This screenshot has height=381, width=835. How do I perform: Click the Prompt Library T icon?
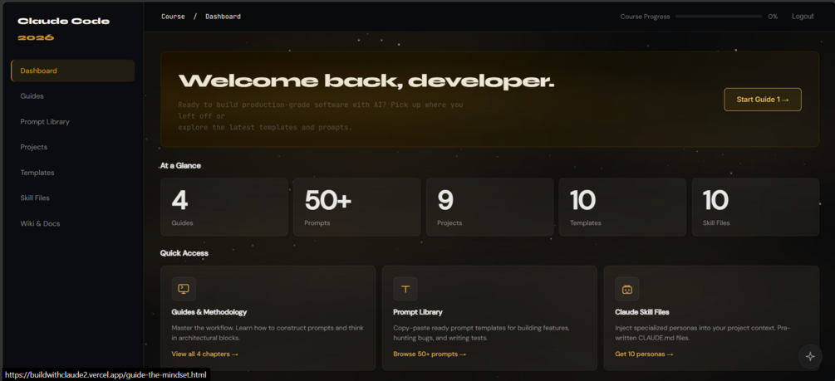tap(405, 289)
